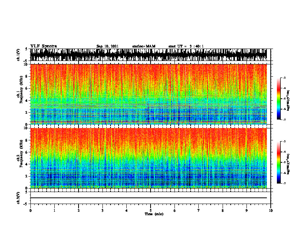The height and width of the screenshot is (236, 305).
Task: Click the "station=MAM" label
Action: (144, 46)
